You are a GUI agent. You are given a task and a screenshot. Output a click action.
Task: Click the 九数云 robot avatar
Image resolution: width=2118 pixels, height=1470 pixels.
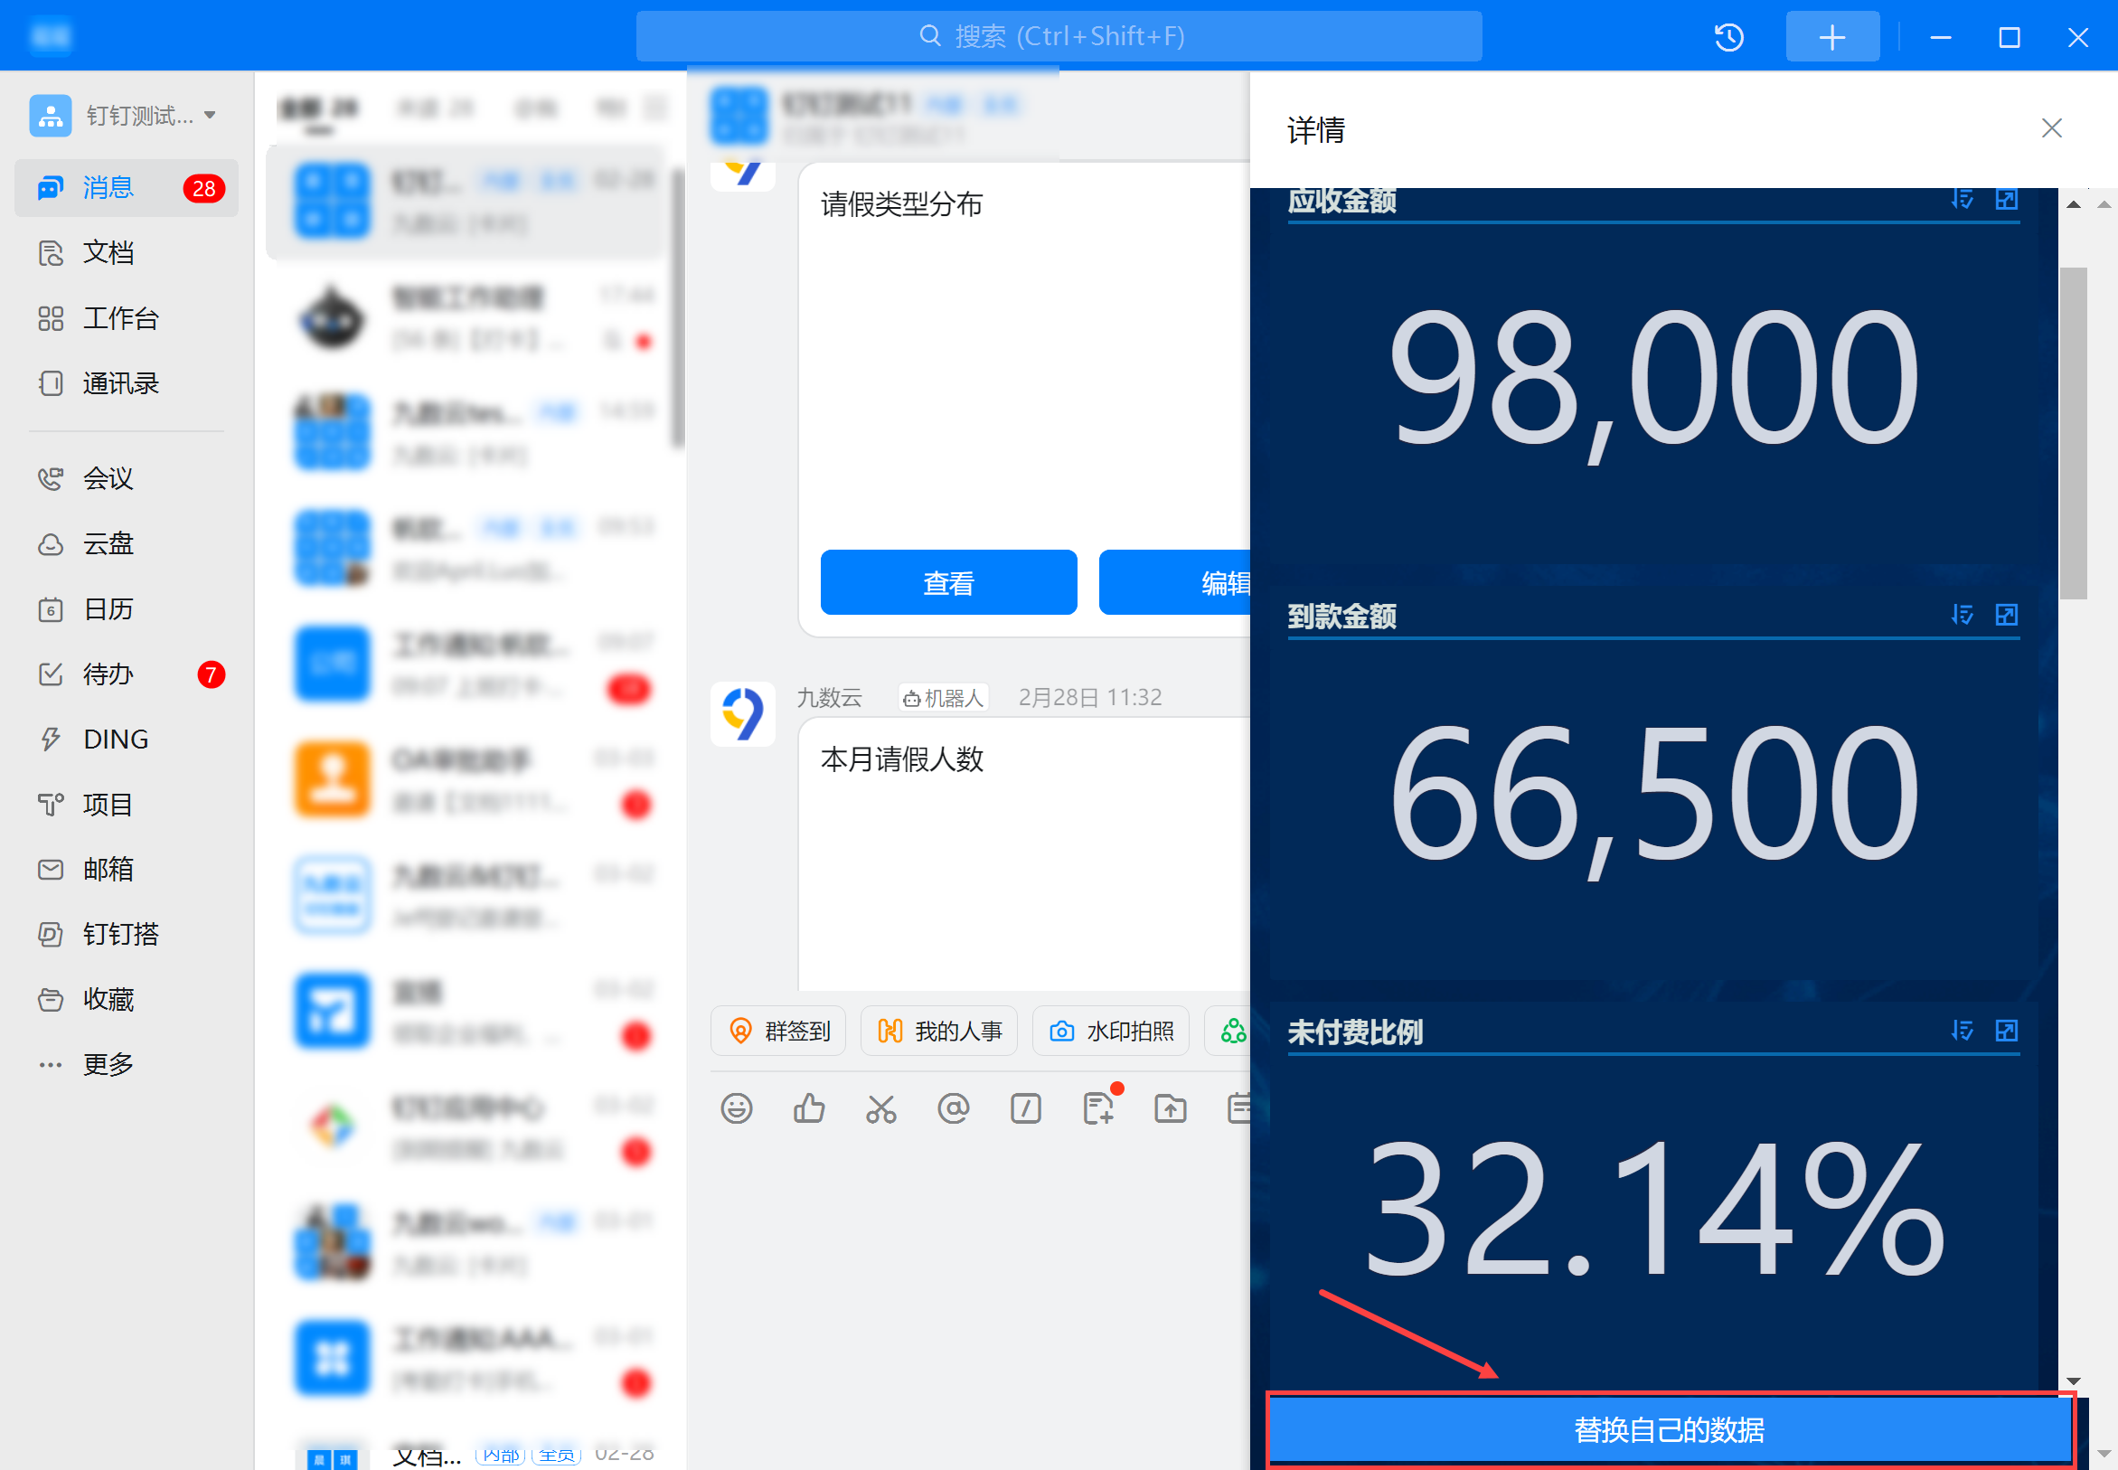[743, 715]
